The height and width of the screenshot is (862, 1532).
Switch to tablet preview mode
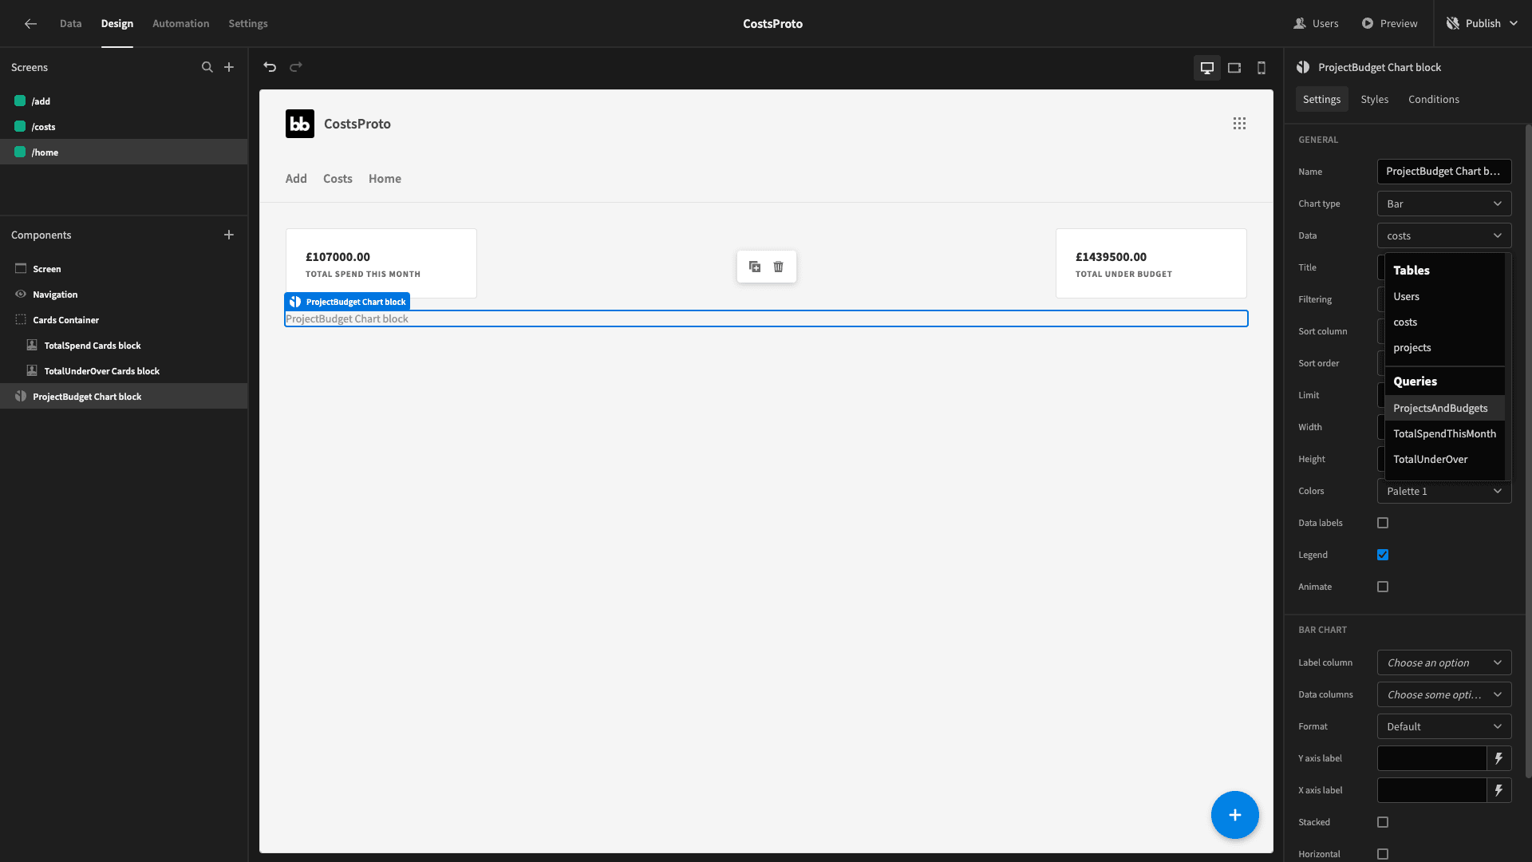coord(1234,68)
